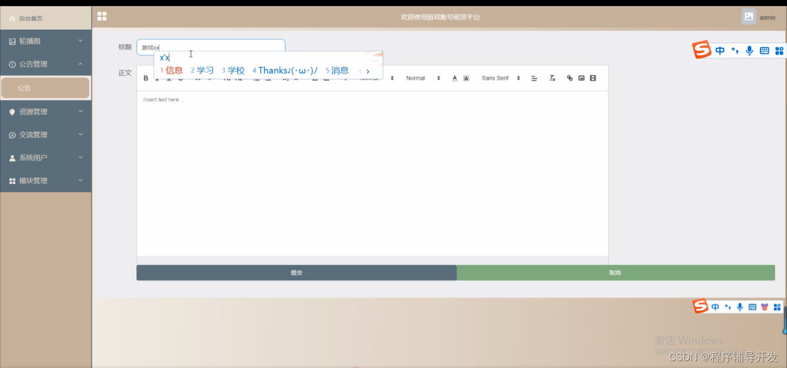This screenshot has width=787, height=368.
Task: Open toolbox grid on lower IME bar
Action: [777, 307]
